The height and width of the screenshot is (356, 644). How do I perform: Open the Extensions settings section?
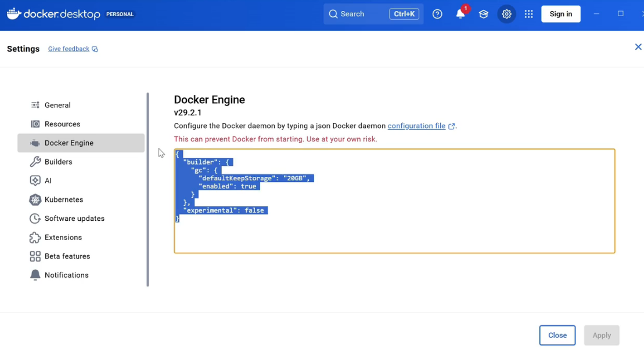click(x=81, y=237)
